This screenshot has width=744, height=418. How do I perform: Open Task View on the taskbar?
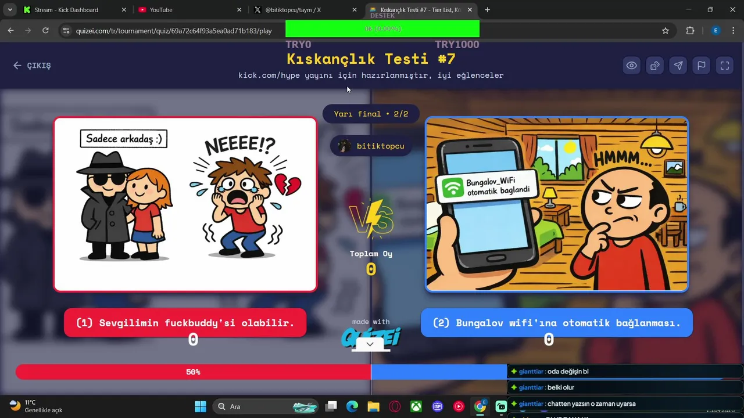pyautogui.click(x=331, y=406)
